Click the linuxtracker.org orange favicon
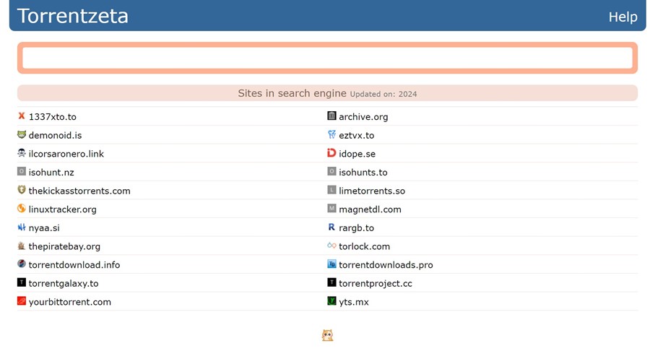The height and width of the screenshot is (351, 650). [22, 209]
